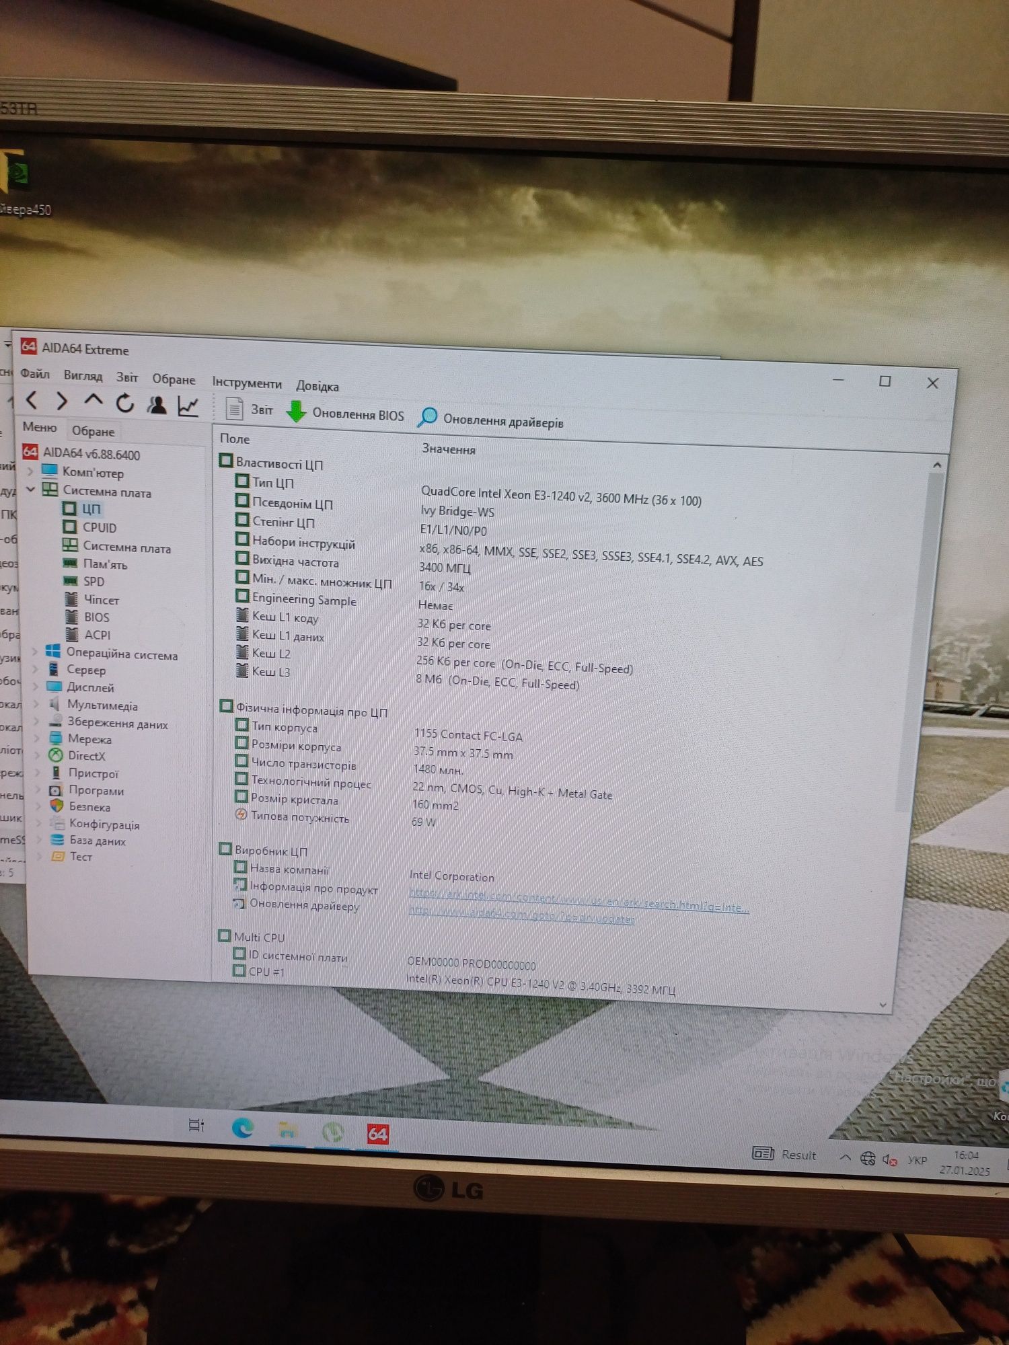The width and height of the screenshot is (1009, 1345).
Task: Select the Типова потужність row
Action: (x=336, y=819)
